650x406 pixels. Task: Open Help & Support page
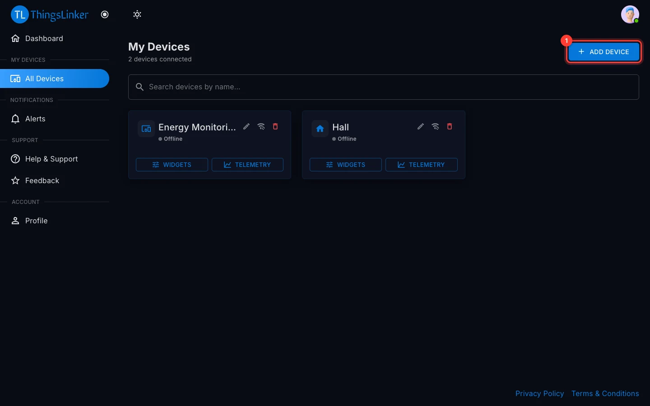(x=55, y=159)
